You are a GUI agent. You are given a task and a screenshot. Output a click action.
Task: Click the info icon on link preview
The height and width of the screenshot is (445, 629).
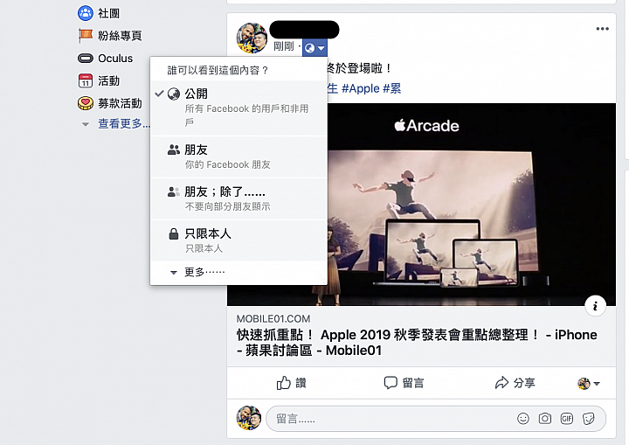(x=595, y=306)
